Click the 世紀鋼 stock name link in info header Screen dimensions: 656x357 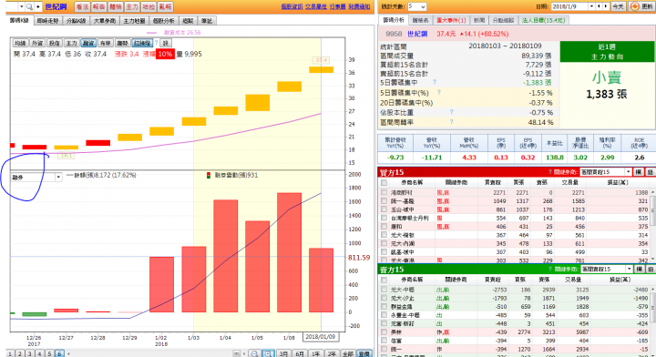click(x=417, y=34)
